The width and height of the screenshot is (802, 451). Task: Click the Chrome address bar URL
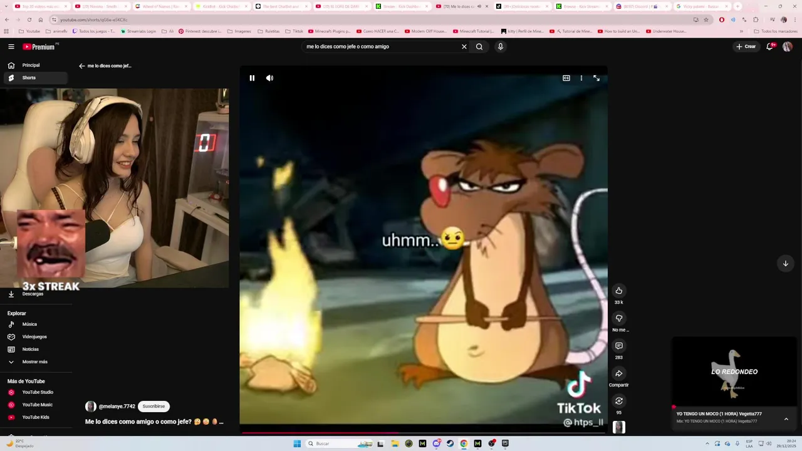(x=93, y=19)
